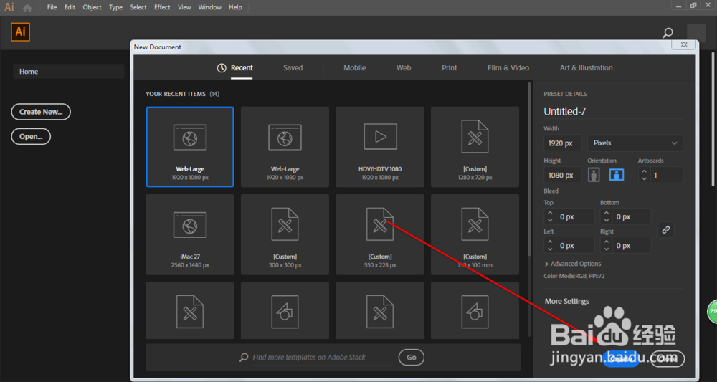Click the Close button beside Create
This screenshot has width=717, height=382.
click(668, 359)
